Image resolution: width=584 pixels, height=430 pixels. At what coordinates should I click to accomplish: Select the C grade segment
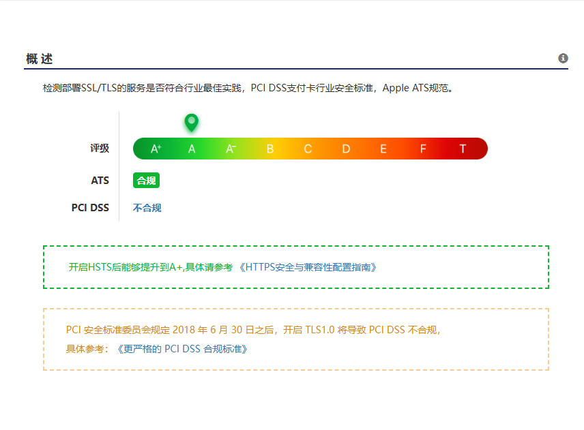[x=308, y=149]
